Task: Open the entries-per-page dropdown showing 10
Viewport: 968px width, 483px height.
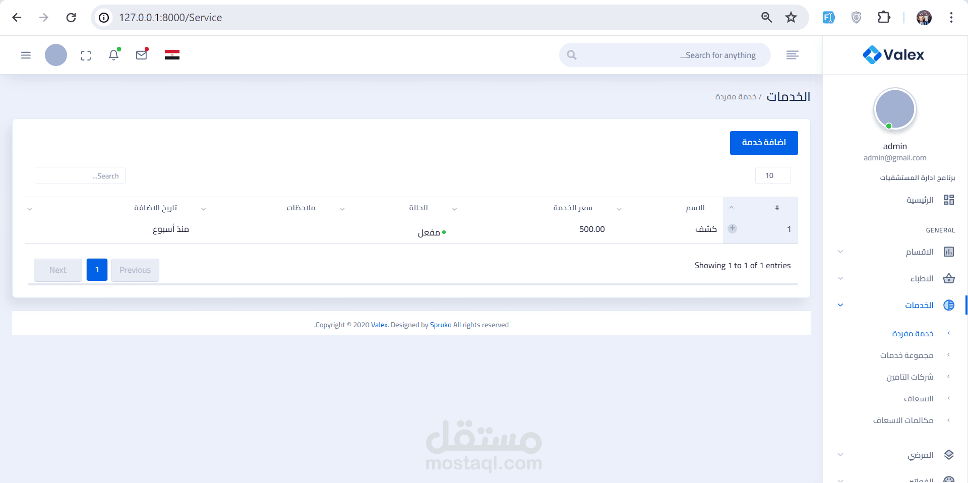Action: point(773,175)
